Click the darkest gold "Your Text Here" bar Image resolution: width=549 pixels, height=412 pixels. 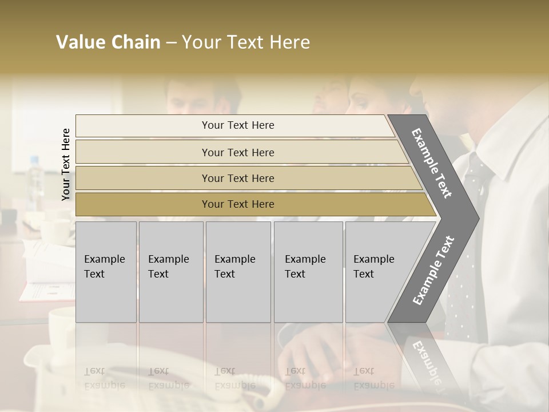coord(237,204)
